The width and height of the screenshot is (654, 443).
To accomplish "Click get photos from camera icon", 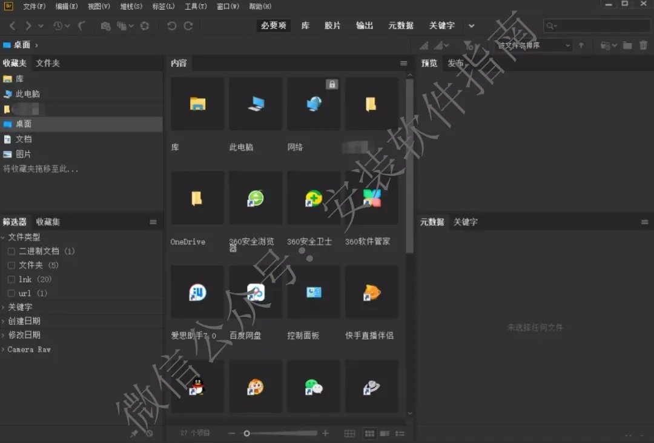I will [x=105, y=26].
